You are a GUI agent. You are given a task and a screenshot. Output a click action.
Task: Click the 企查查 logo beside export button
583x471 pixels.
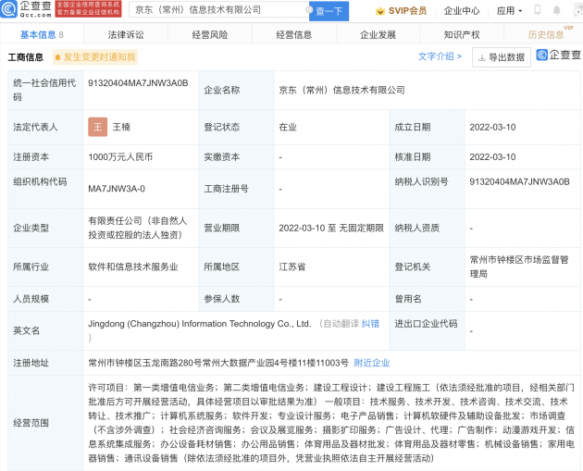tap(558, 55)
